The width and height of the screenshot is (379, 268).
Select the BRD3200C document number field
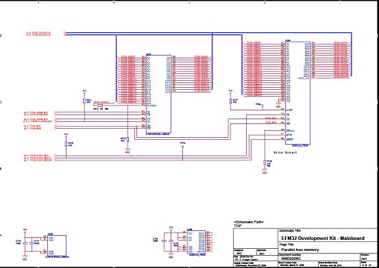coord(291,258)
